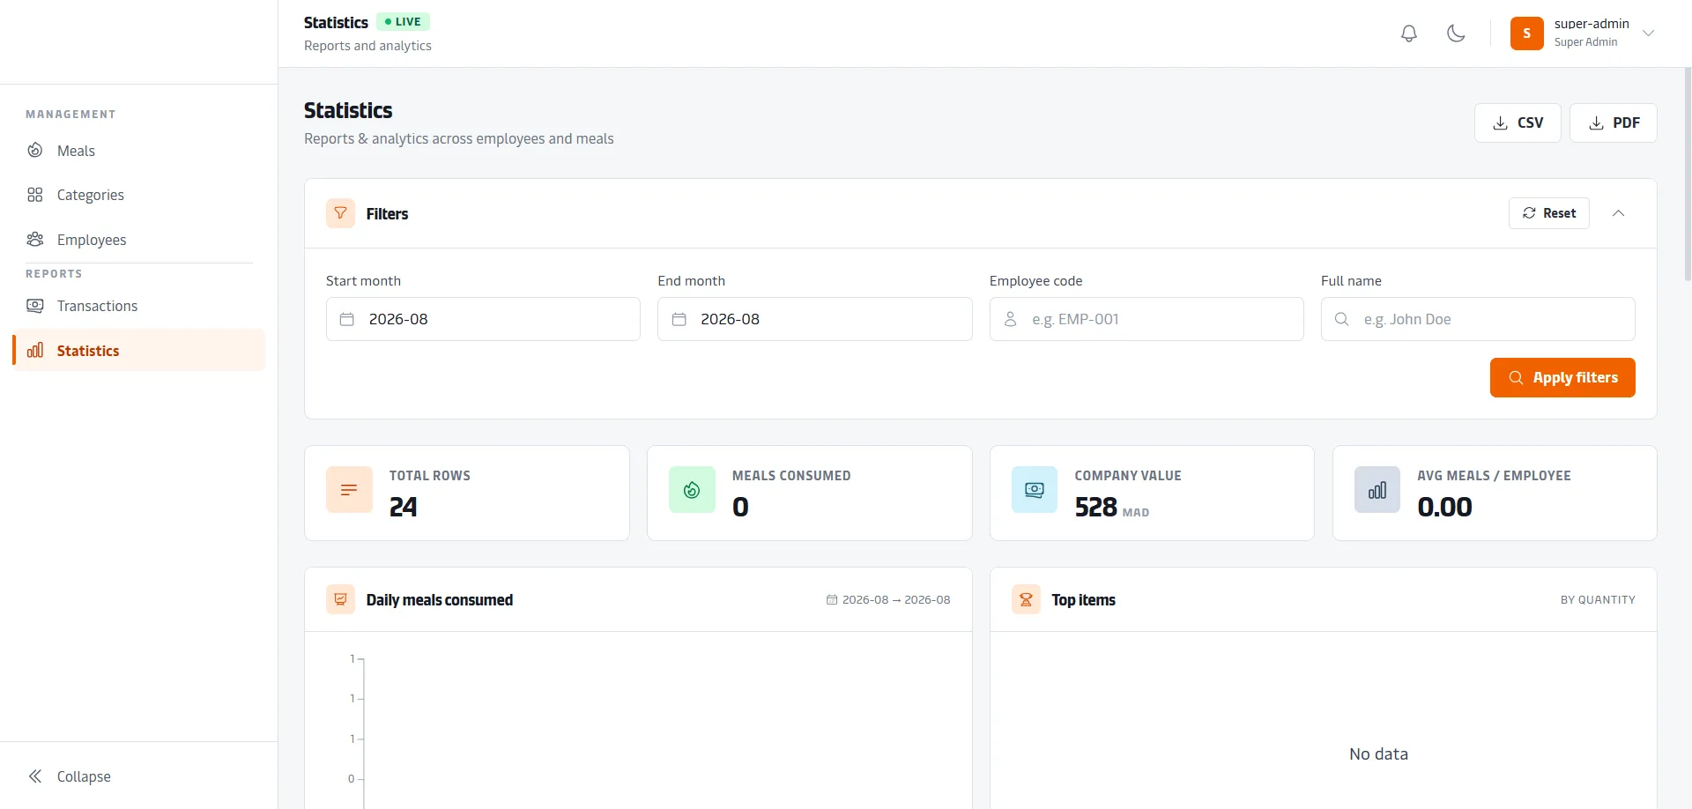The width and height of the screenshot is (1692, 809).
Task: Focus the Full name search field
Action: point(1478,319)
